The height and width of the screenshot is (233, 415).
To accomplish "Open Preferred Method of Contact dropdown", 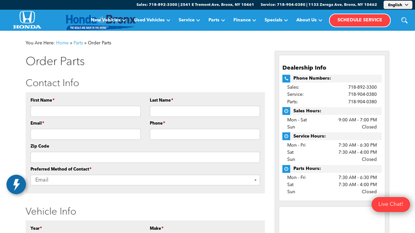I will (145, 180).
